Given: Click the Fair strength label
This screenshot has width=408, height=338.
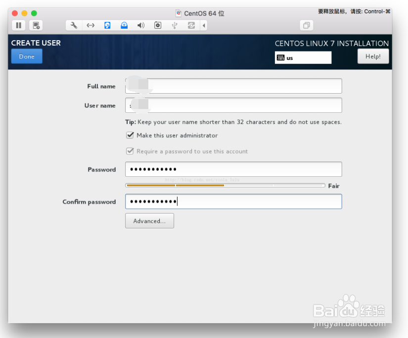Looking at the screenshot, I should point(334,186).
